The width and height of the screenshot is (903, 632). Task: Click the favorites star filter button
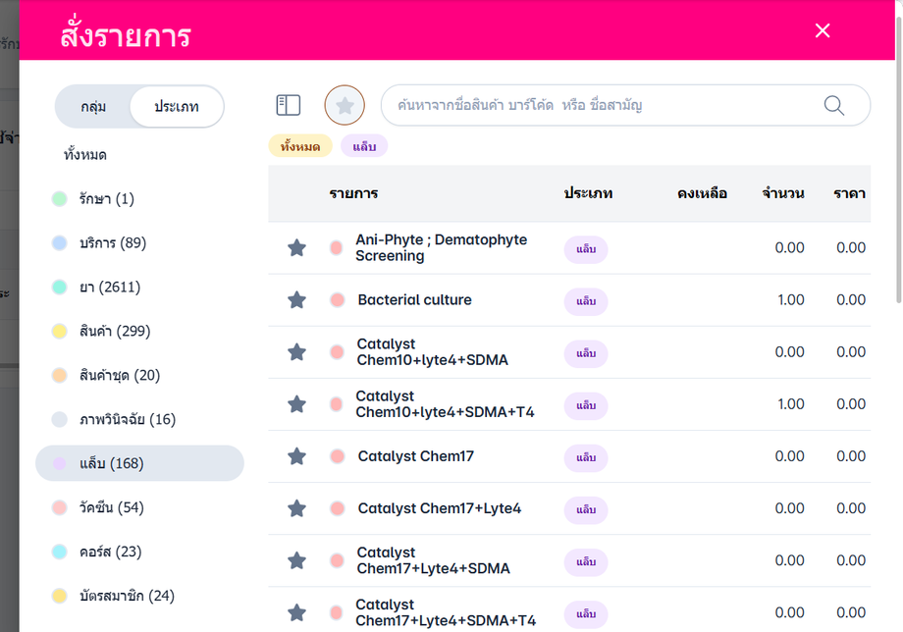345,105
